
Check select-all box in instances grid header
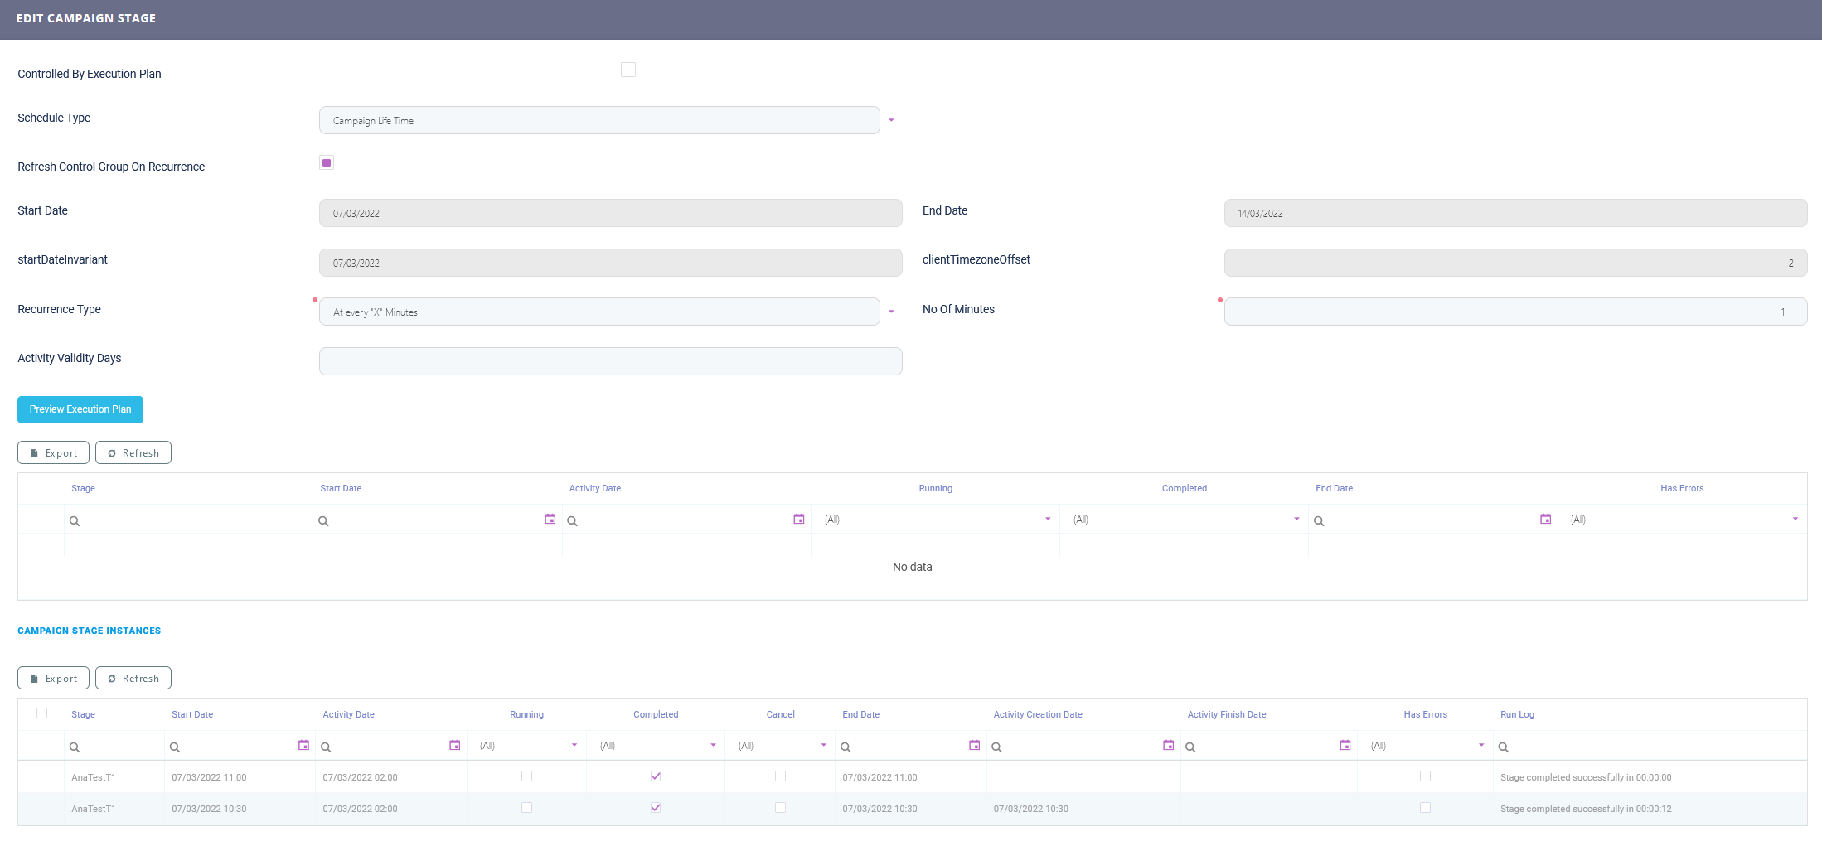pyautogui.click(x=42, y=713)
